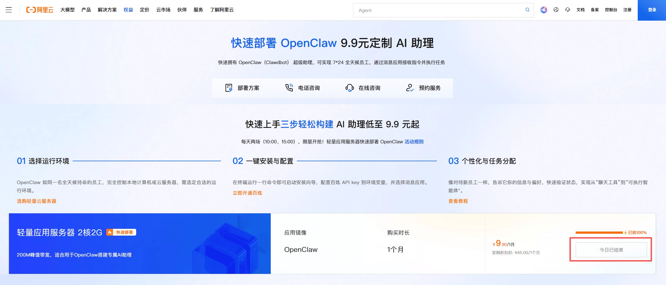Click the 部署方案 deployment plan icon

pos(229,88)
